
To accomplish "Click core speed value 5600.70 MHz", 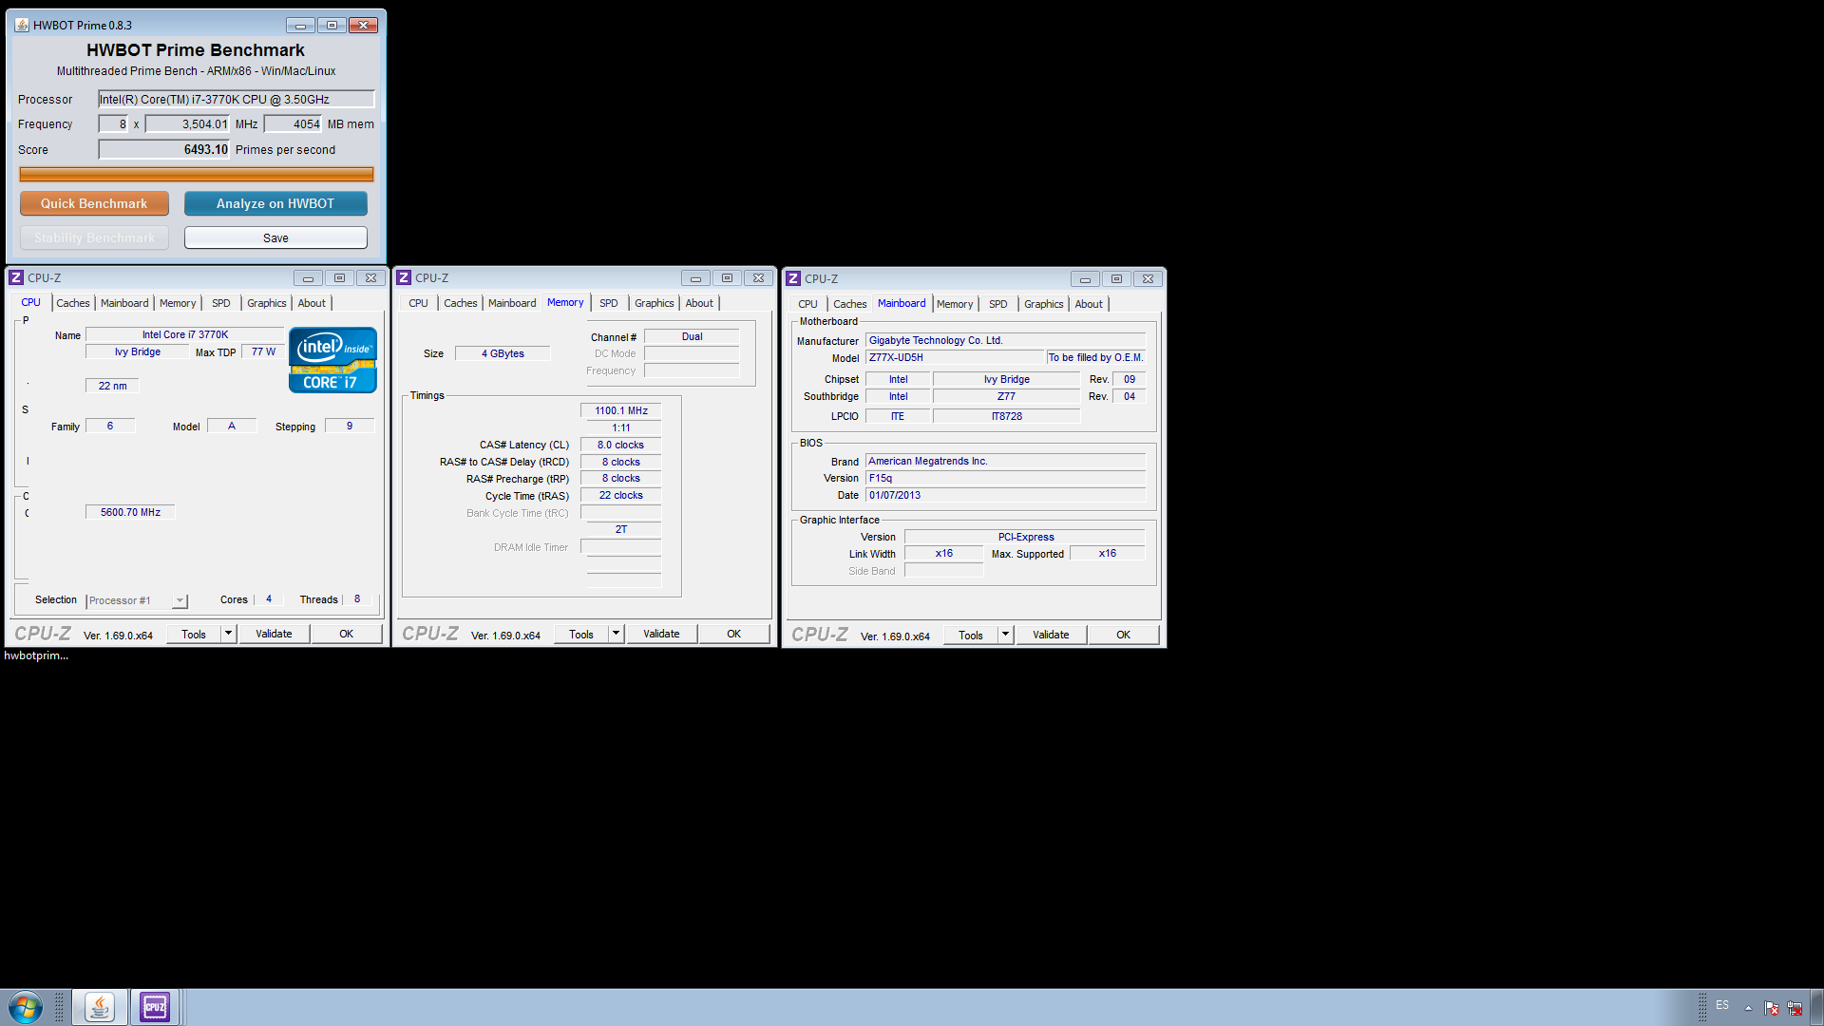I will 131,512.
